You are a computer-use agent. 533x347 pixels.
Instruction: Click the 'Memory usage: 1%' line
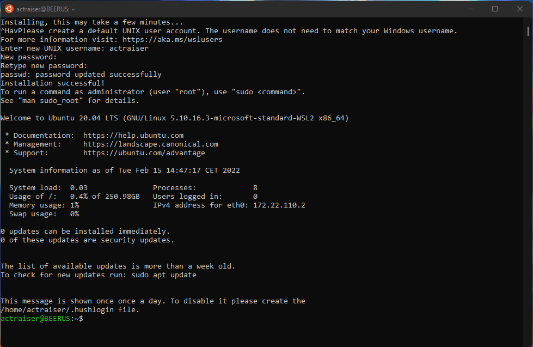coord(44,205)
